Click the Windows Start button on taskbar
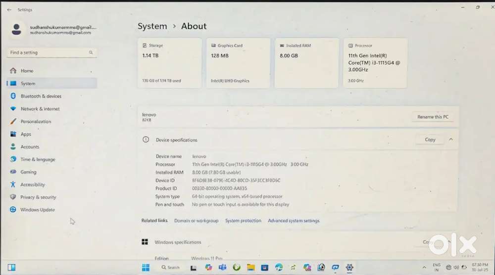The height and width of the screenshot is (275, 495). (146, 268)
